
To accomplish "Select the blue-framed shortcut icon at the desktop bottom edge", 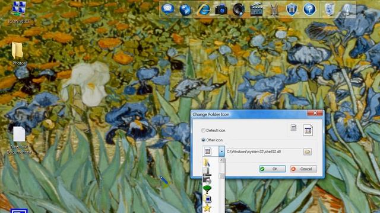I will click(x=19, y=211).
